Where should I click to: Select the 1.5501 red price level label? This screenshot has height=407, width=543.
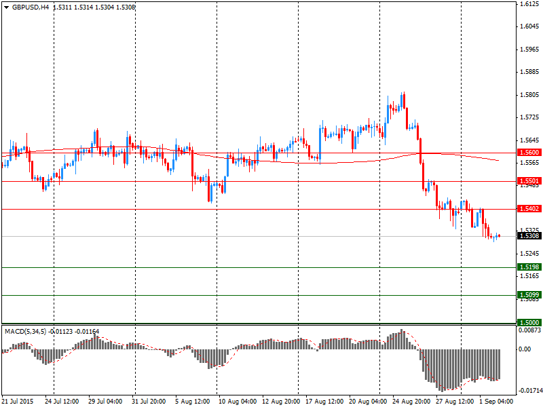point(529,181)
